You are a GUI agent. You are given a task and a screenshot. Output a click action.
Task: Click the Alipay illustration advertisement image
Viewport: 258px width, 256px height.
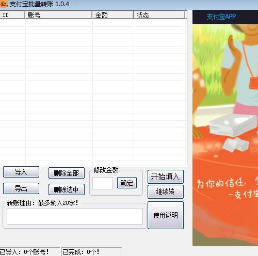[x=225, y=135]
